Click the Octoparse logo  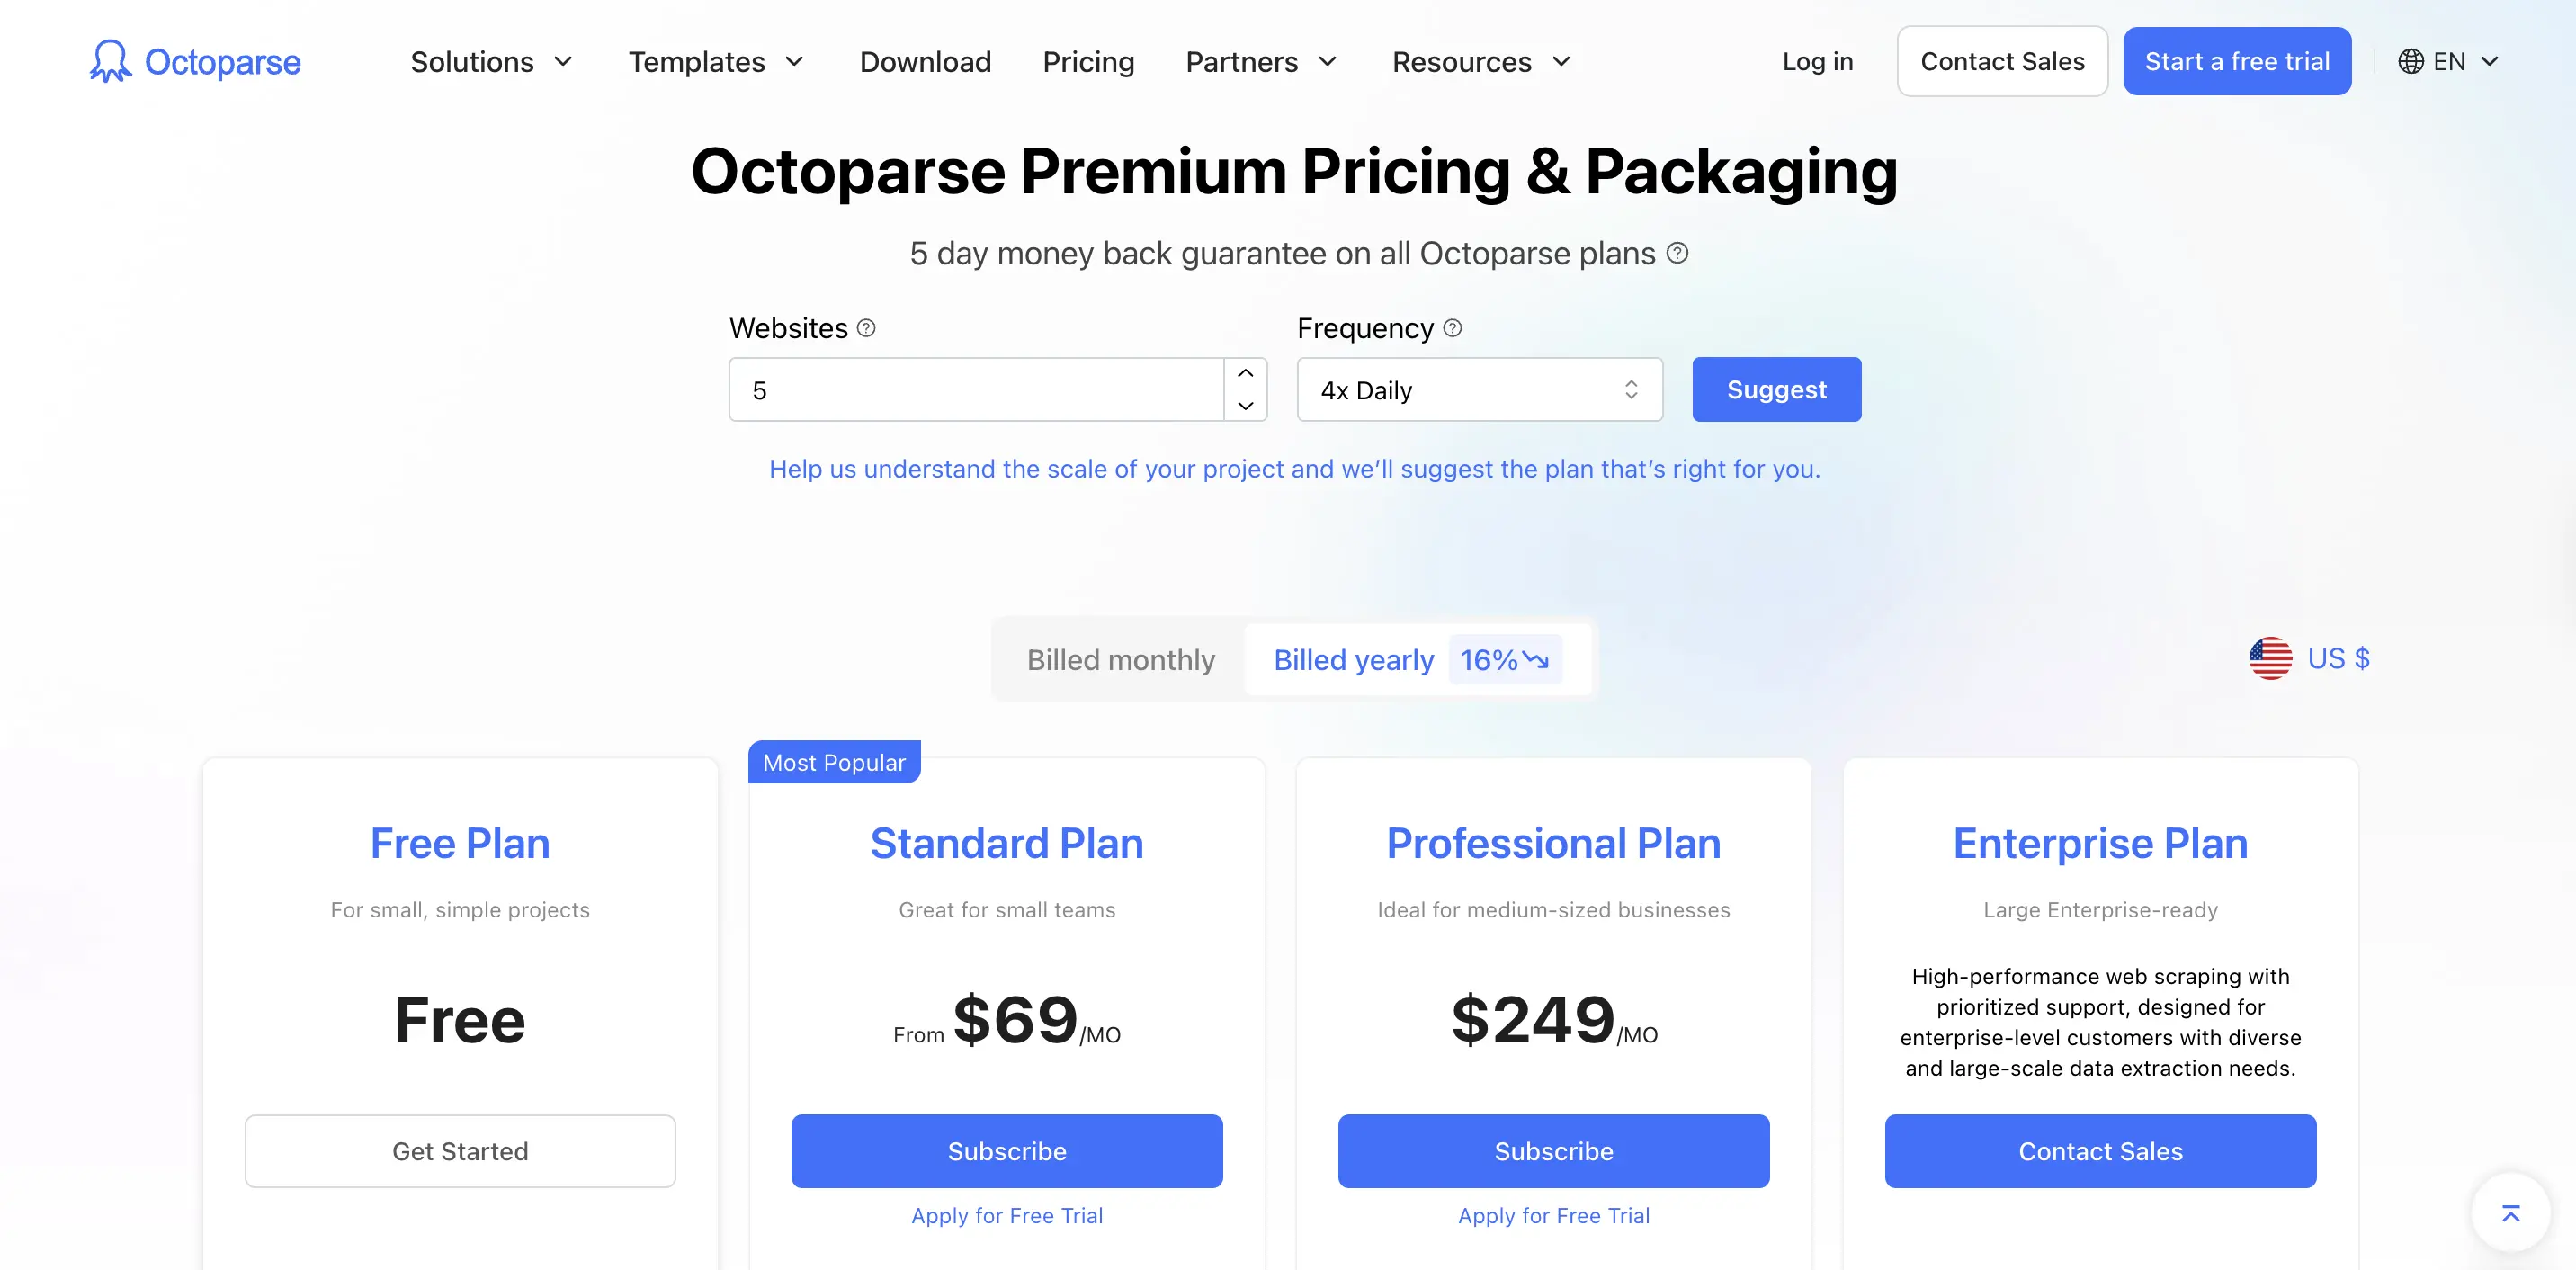click(194, 61)
